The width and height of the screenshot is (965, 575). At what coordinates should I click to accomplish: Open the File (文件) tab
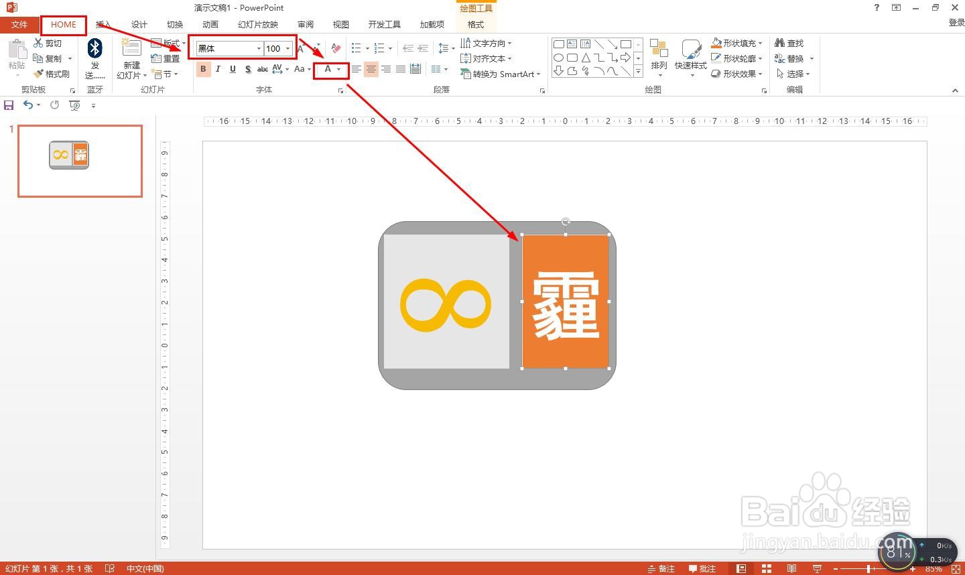(x=19, y=25)
